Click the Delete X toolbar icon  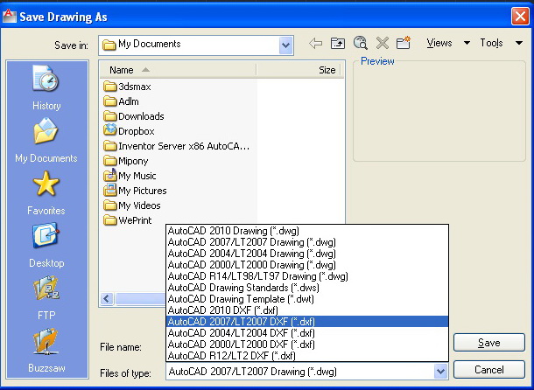click(383, 43)
